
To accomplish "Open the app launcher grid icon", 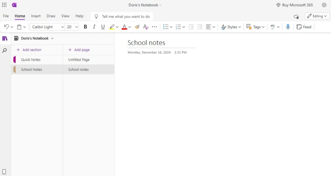I will tap(4, 5).
